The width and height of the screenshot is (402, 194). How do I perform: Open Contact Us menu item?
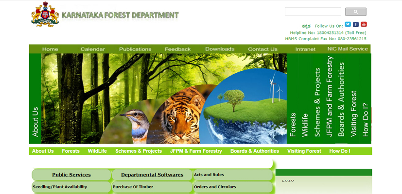262,49
